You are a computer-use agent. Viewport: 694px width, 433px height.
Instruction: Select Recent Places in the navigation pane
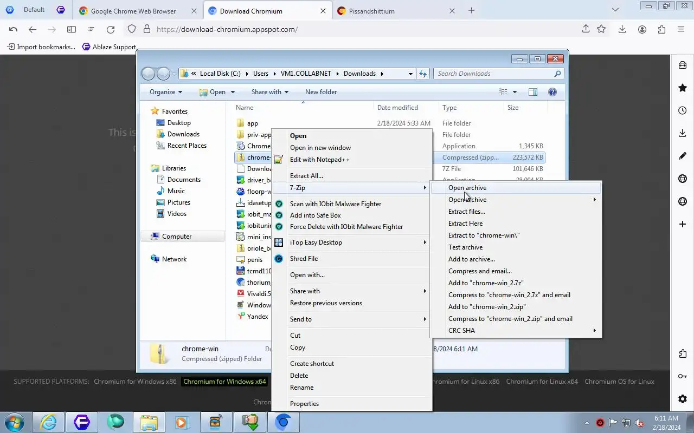pos(187,146)
